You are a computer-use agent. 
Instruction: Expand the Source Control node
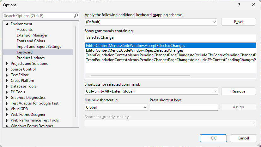click(7, 69)
